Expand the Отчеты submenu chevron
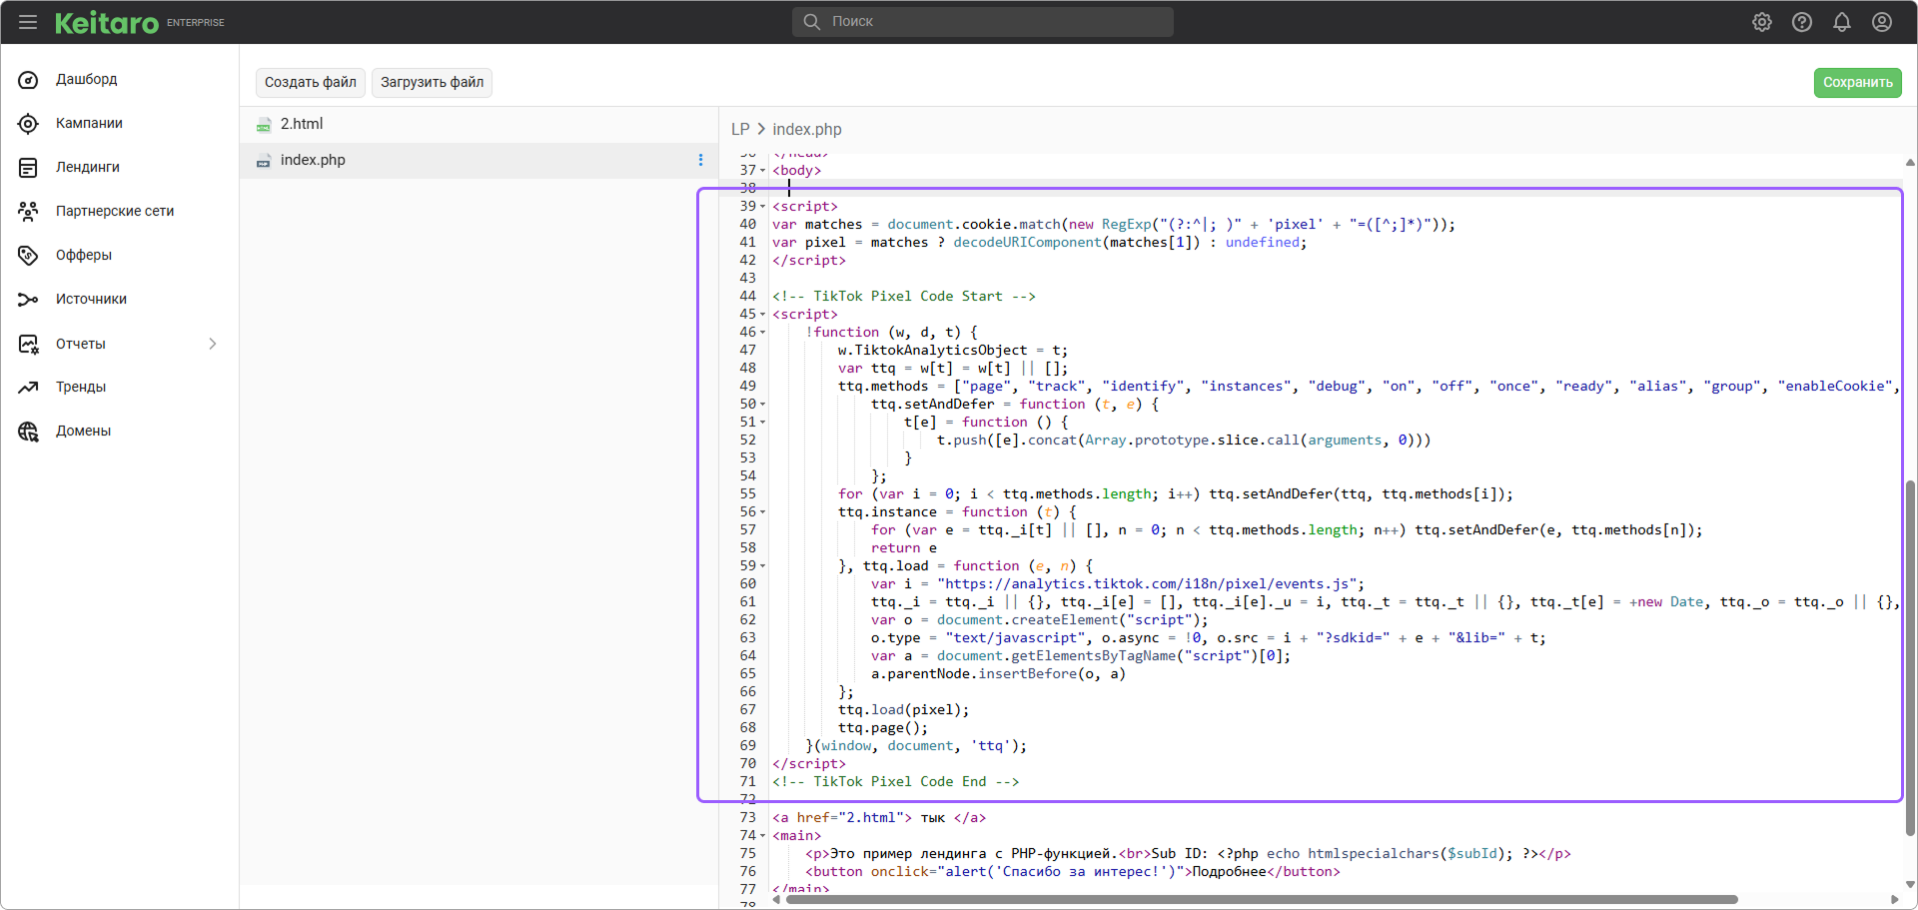Viewport: 1918px width, 910px height. [212, 345]
